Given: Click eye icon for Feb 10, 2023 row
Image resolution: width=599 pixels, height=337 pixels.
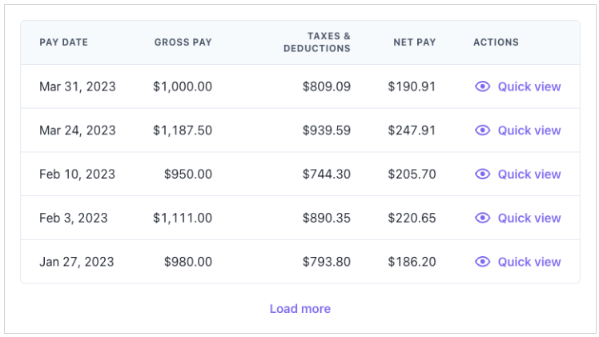Looking at the screenshot, I should tap(482, 174).
